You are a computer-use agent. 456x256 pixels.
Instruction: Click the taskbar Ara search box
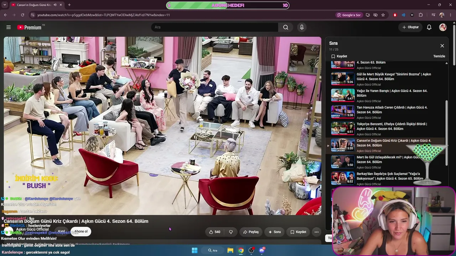(x=213, y=250)
